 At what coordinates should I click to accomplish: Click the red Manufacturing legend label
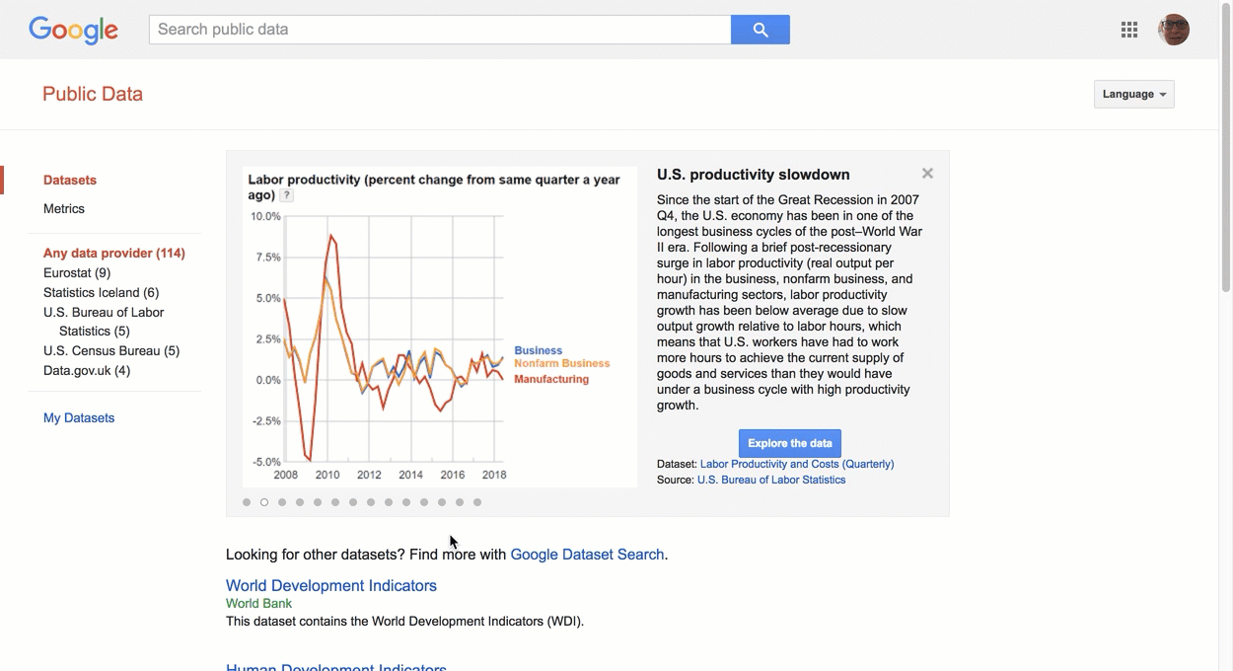(551, 379)
